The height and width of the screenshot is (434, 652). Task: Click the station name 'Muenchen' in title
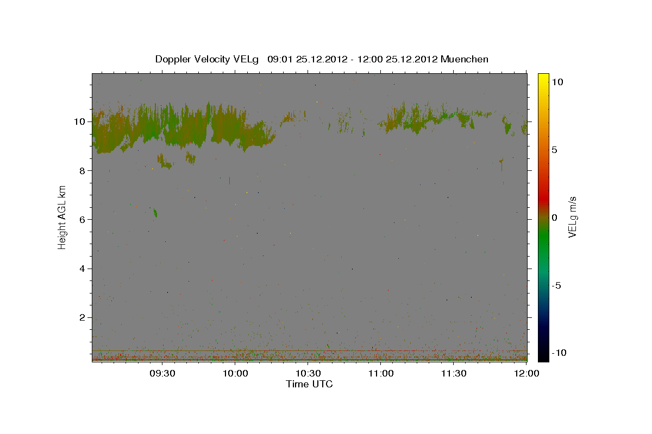(x=465, y=59)
